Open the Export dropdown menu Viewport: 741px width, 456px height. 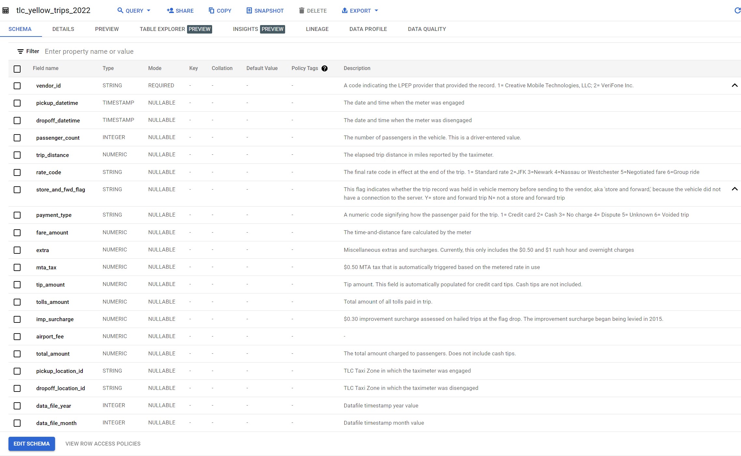(x=360, y=11)
